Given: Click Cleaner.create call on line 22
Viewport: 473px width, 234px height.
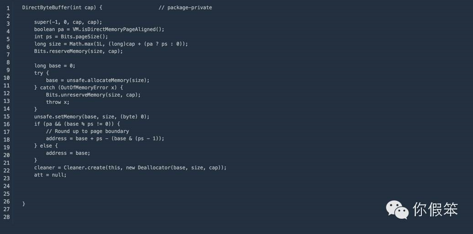Looking at the screenshot, I should click(144, 168).
